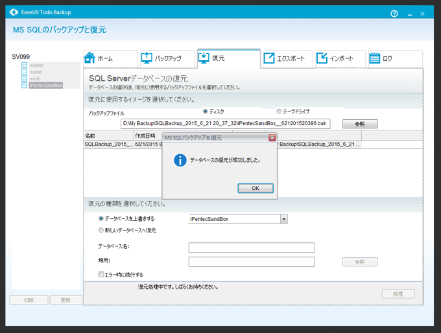Click the 6/21/2015 creation date cell
441x333 pixels.
pos(149,144)
